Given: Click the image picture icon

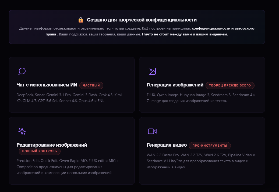Looking at the screenshot, I should (x=152, y=71).
